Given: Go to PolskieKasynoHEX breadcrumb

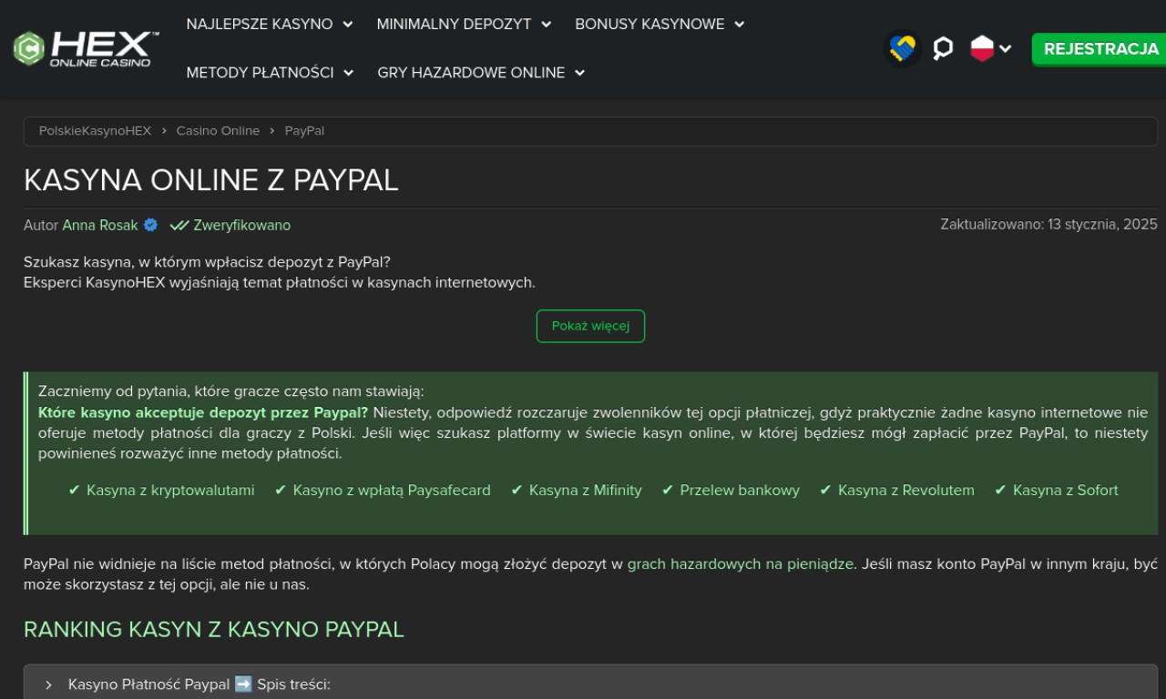Looking at the screenshot, I should [95, 131].
